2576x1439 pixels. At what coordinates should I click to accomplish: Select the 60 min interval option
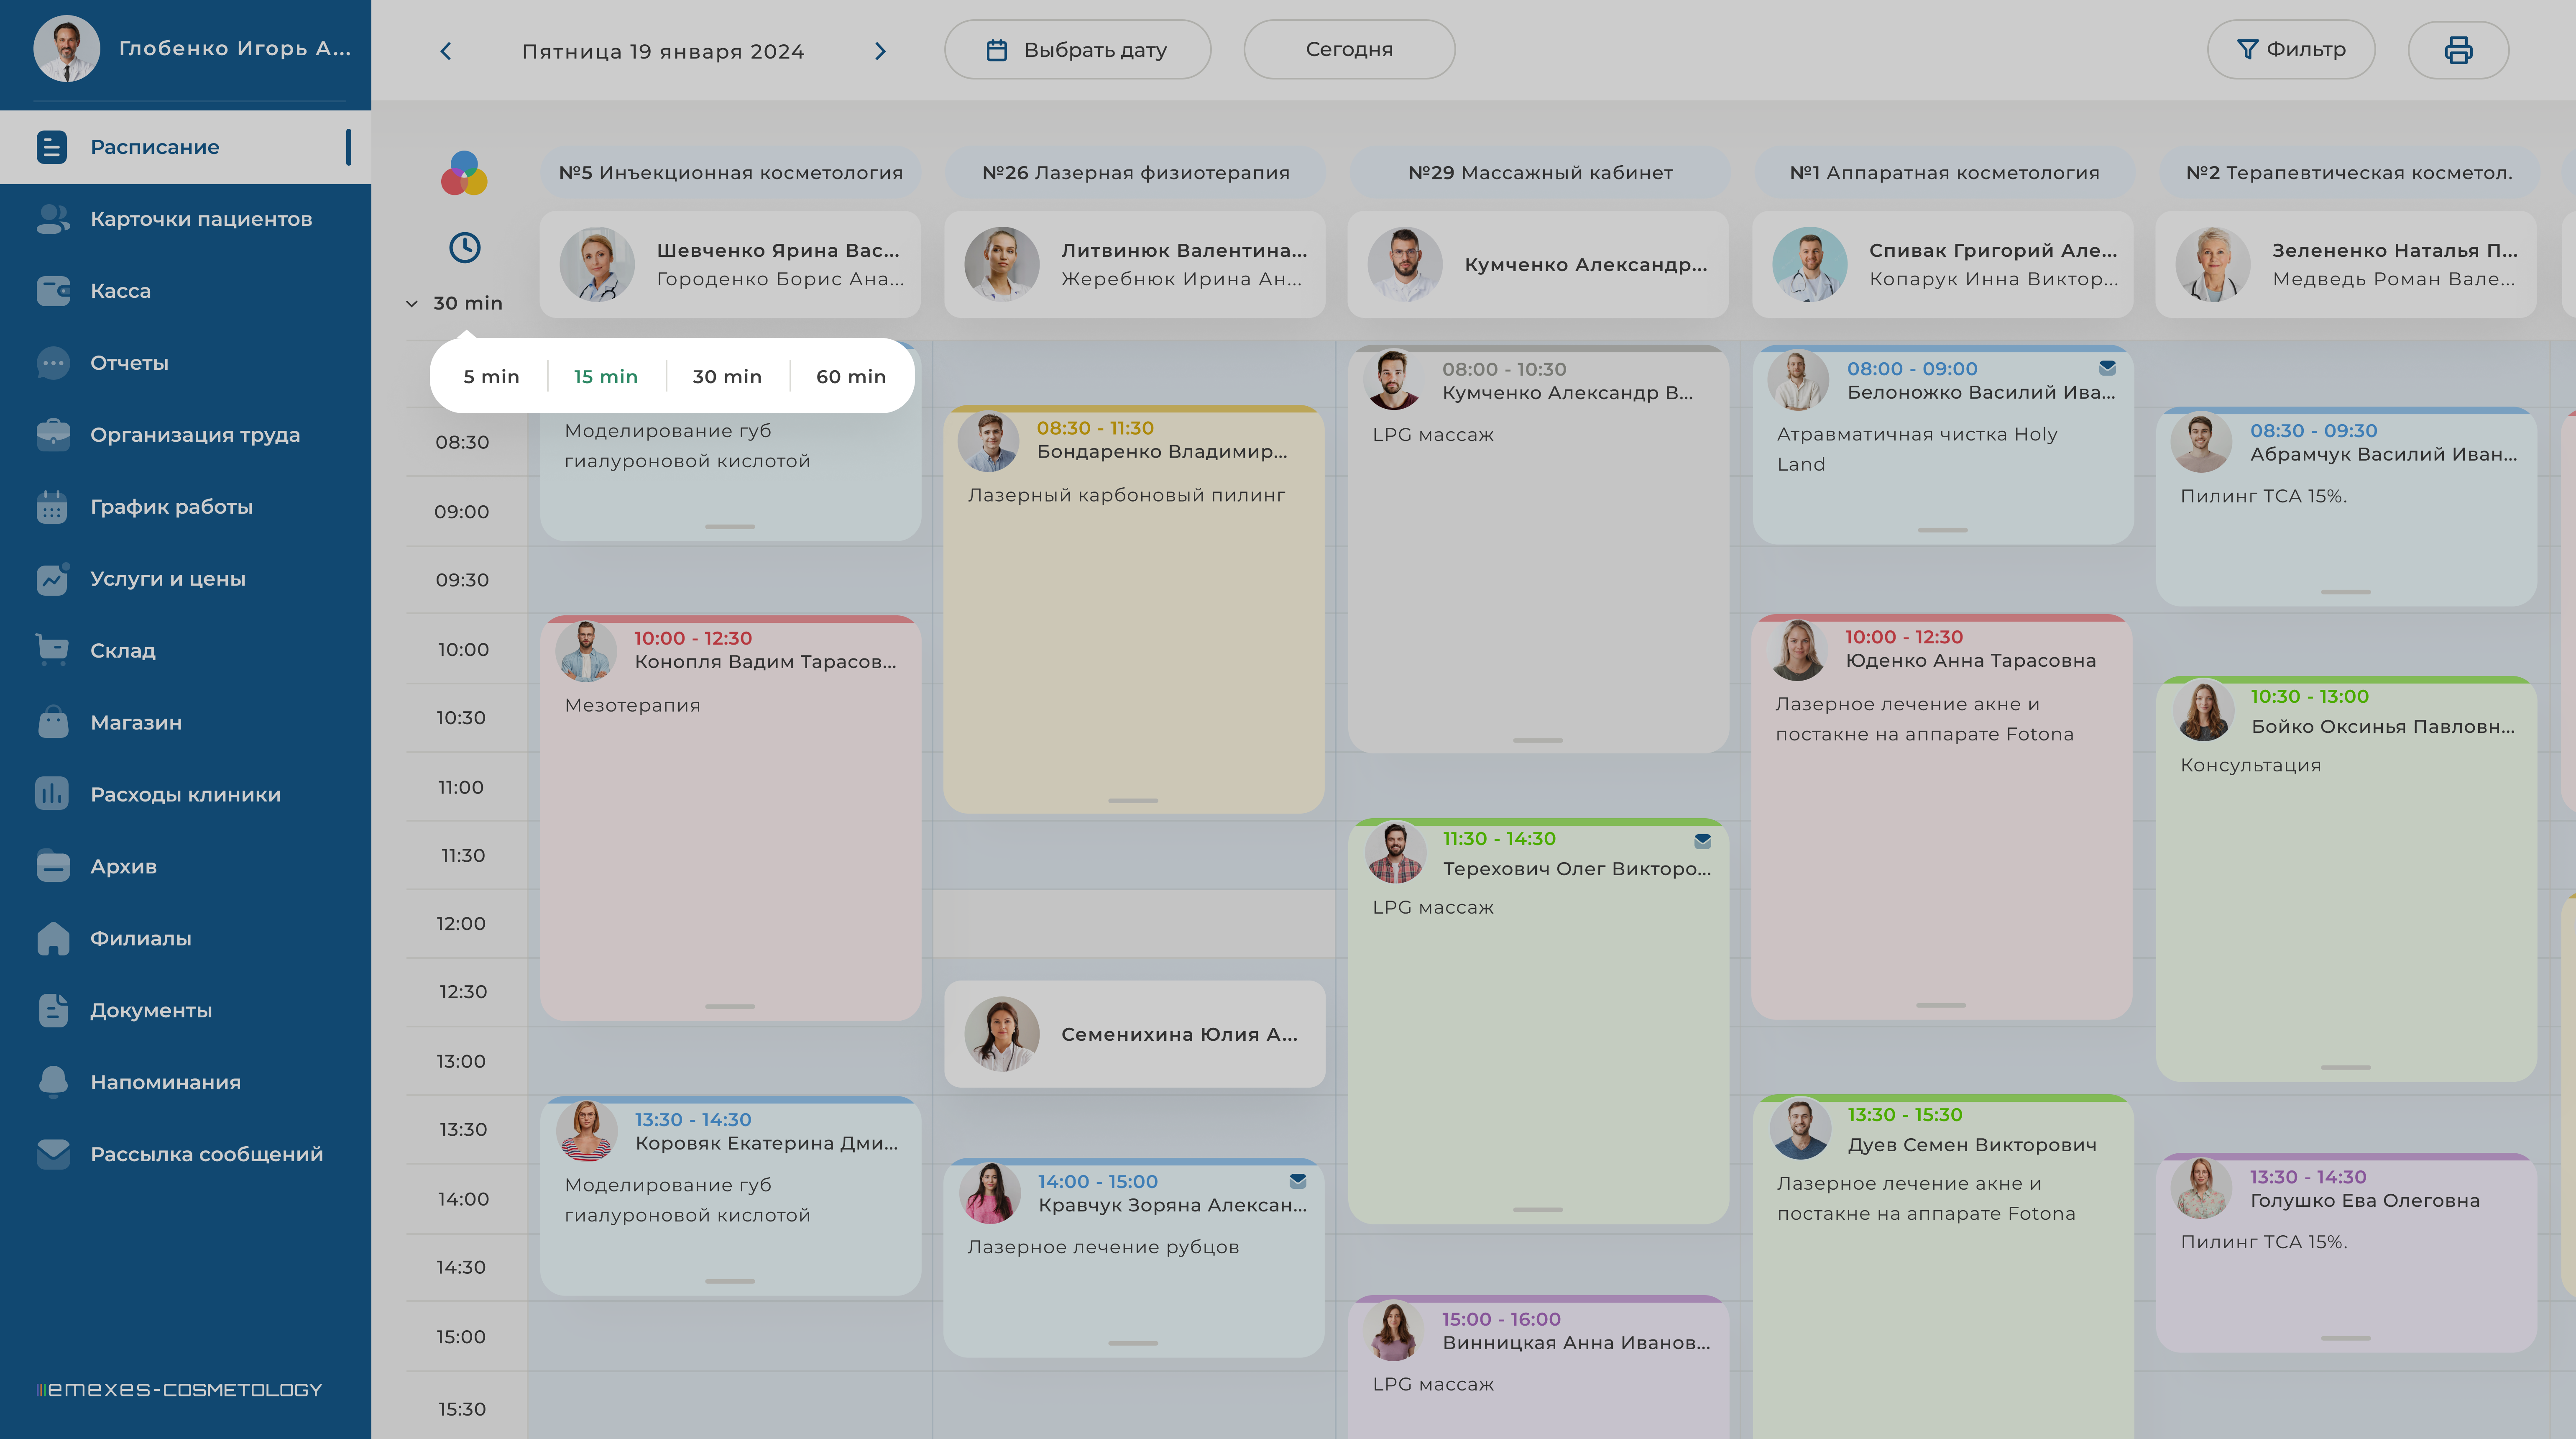(851, 377)
